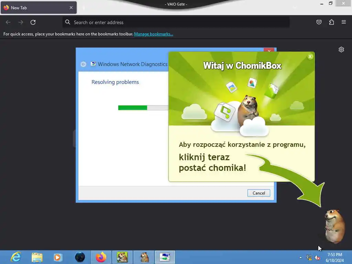The image size is (352, 264).
Task: Open the hamster taskbar icon
Action: 144,257
